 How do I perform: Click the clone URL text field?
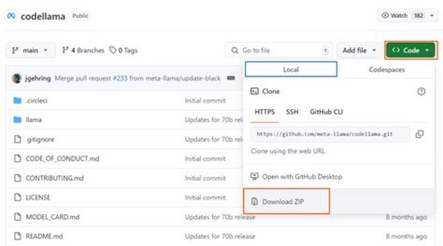pos(330,134)
